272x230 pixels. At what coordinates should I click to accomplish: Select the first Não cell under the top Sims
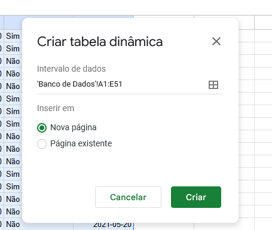click(x=13, y=61)
